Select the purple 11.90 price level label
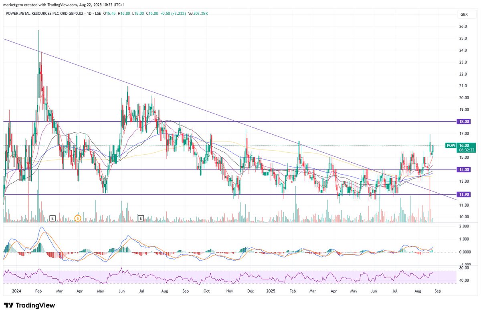Viewport: 481px width, 315px height. pyautogui.click(x=464, y=194)
